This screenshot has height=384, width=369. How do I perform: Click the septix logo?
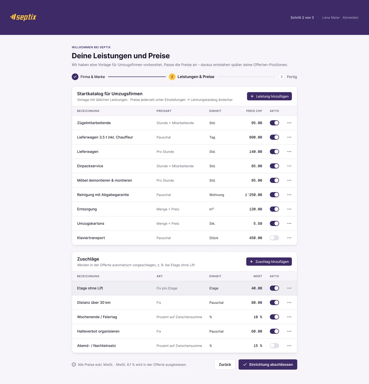23,17
